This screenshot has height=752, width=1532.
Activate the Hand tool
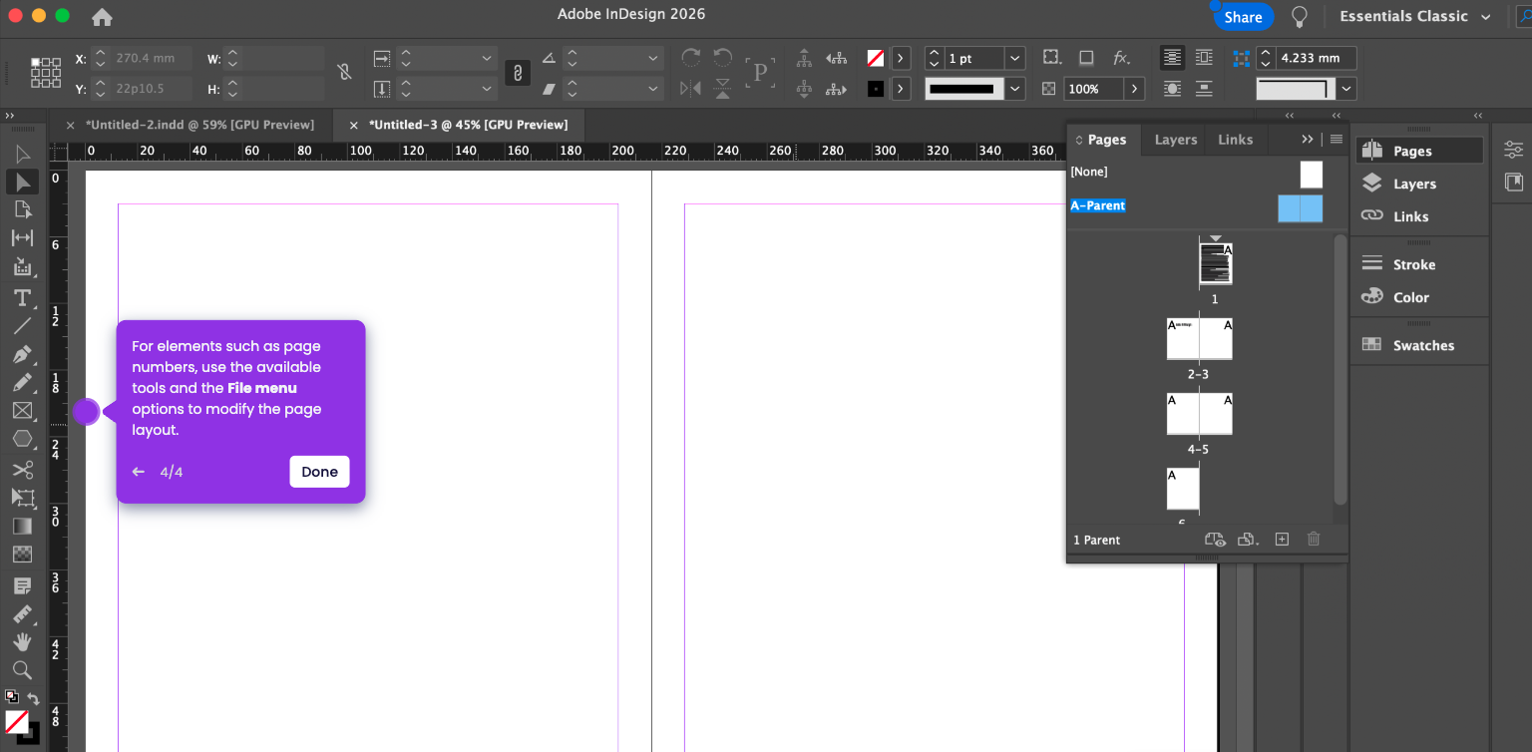point(22,641)
